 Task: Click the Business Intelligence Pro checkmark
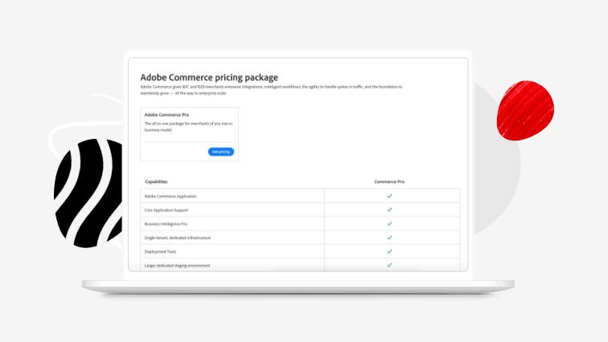(389, 223)
